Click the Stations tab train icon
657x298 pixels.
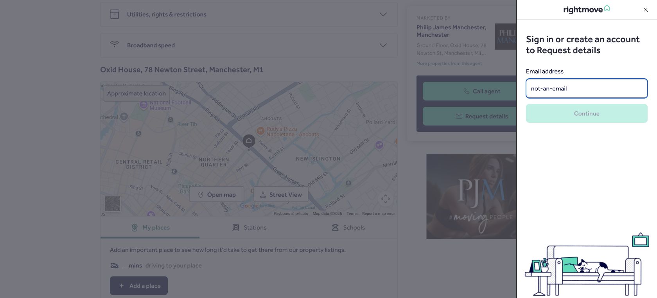pyautogui.click(x=236, y=228)
